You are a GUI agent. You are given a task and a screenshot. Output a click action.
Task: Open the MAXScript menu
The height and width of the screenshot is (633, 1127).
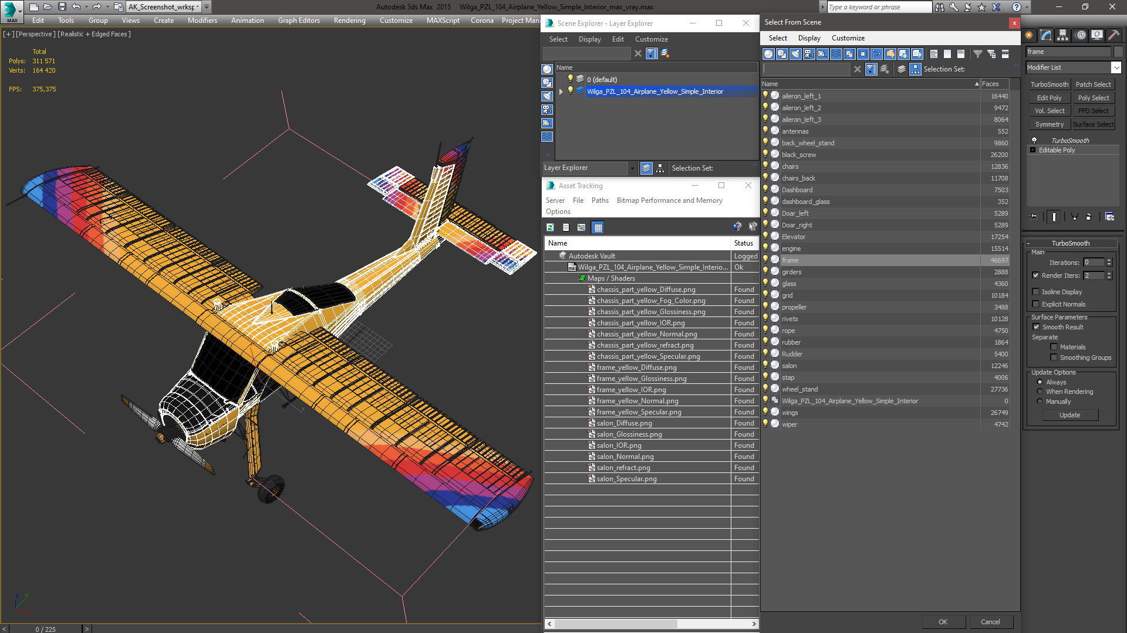coord(443,21)
